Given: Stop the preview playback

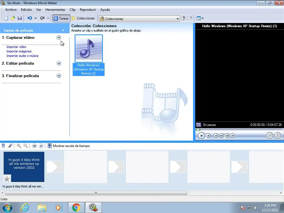Looking at the screenshot, I should [x=208, y=136].
